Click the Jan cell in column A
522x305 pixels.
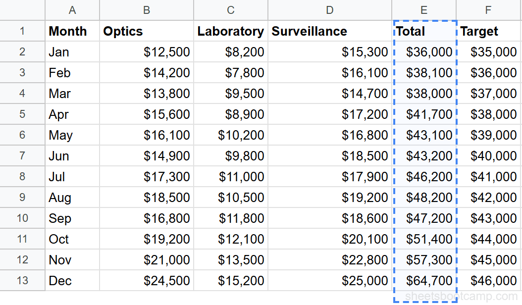coord(72,51)
